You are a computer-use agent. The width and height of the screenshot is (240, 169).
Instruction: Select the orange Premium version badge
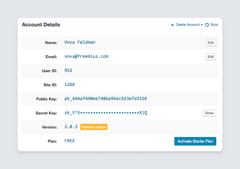[94, 127]
